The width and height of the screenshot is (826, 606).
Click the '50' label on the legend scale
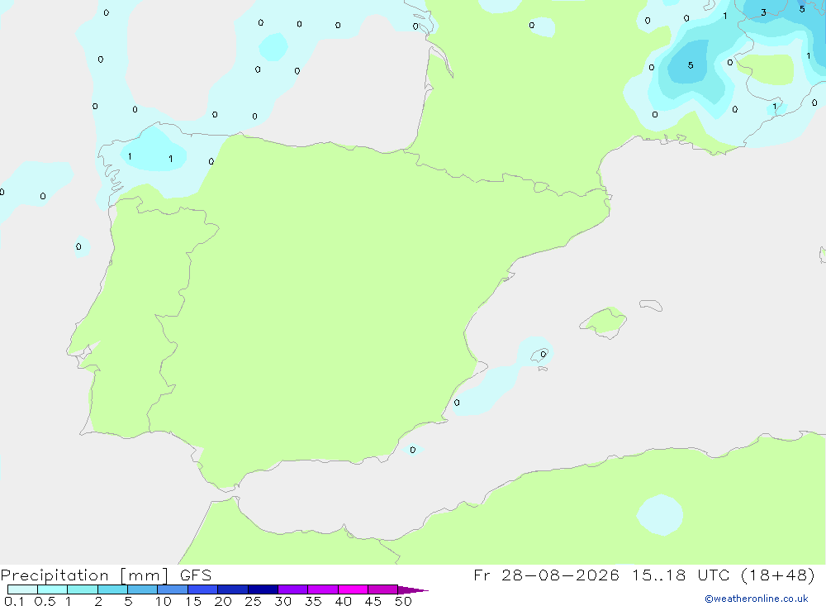pyautogui.click(x=403, y=601)
